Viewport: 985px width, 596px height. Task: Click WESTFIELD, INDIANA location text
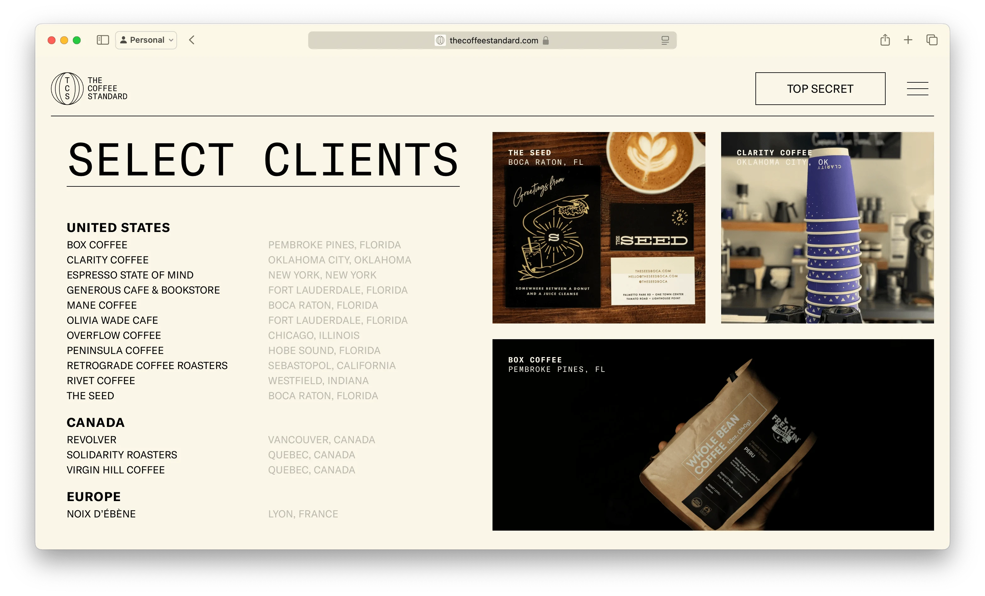(318, 381)
